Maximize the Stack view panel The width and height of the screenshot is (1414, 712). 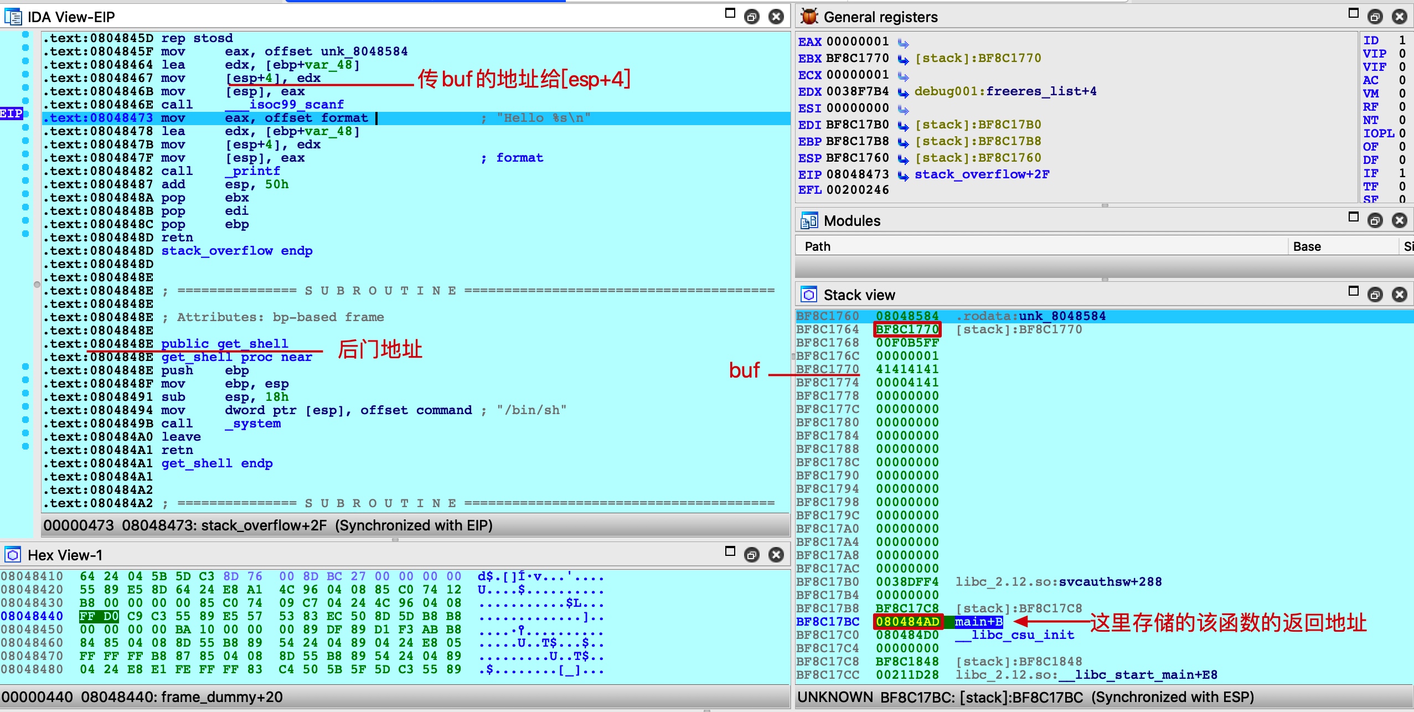1354,291
